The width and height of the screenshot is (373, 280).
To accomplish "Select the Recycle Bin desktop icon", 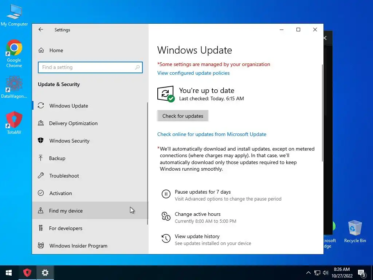I will (x=355, y=232).
